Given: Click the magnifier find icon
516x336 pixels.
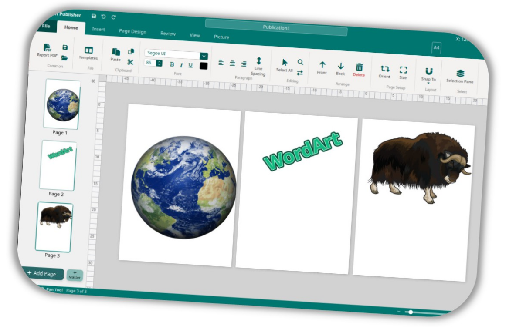Looking at the screenshot, I should 300,62.
